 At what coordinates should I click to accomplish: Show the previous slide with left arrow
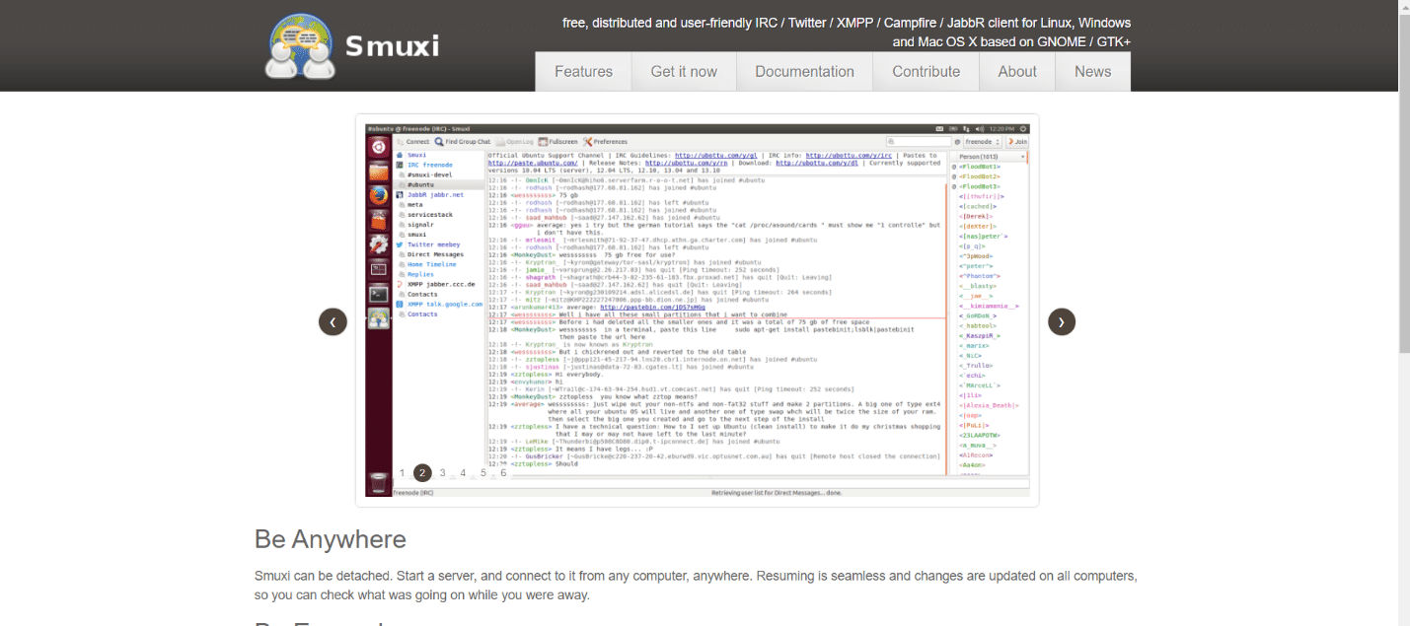point(333,321)
